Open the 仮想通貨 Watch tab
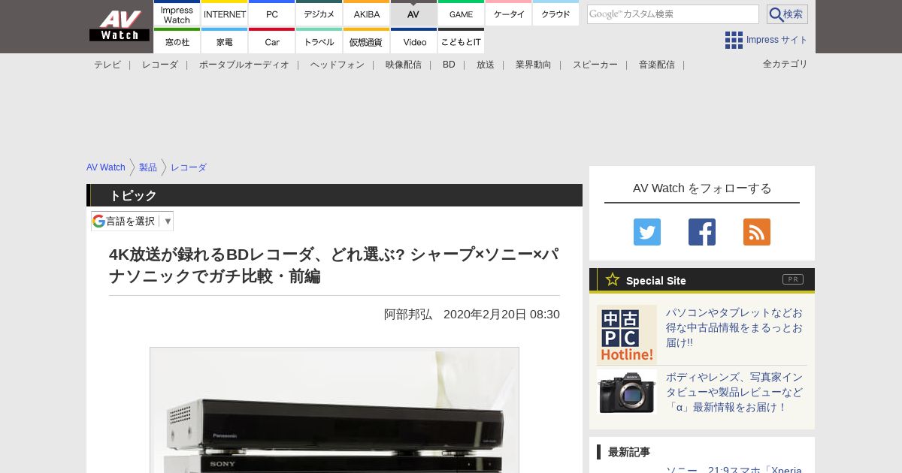The width and height of the screenshot is (902, 473). pyautogui.click(x=367, y=41)
